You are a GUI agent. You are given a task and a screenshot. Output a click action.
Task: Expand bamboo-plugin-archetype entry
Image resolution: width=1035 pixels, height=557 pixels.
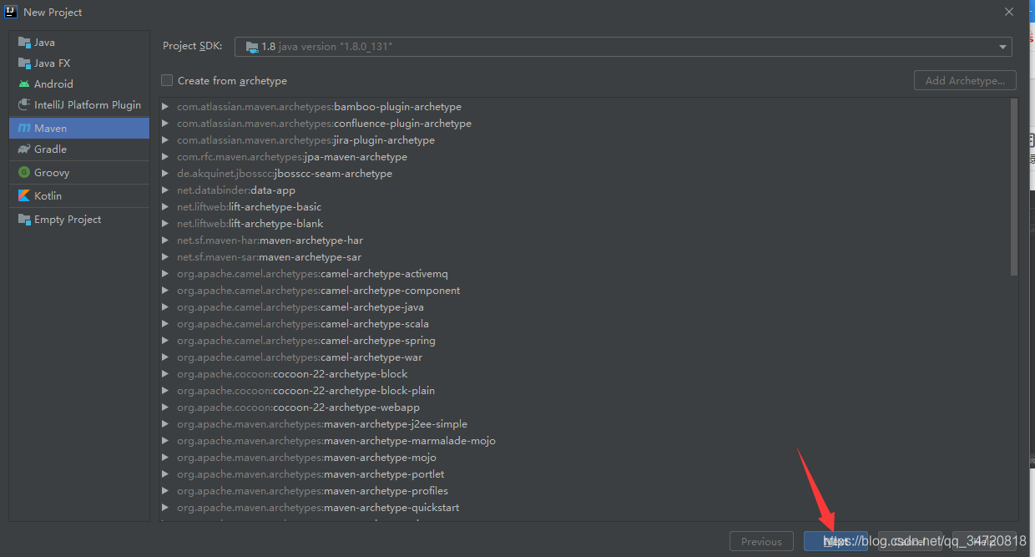coord(165,107)
